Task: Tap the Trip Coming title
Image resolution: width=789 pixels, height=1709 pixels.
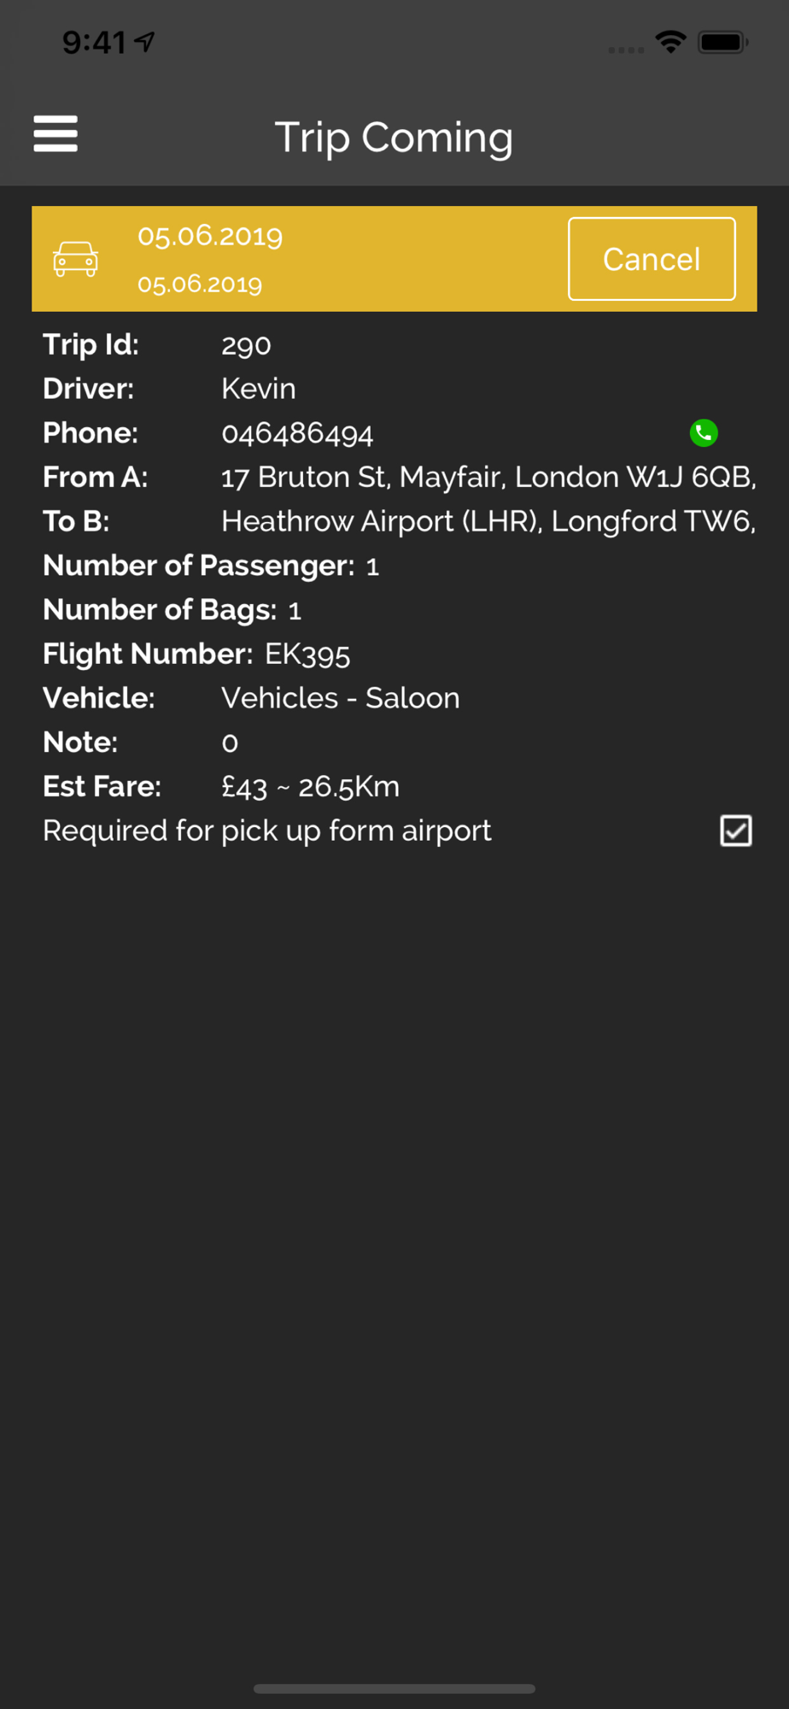Action: click(x=394, y=138)
